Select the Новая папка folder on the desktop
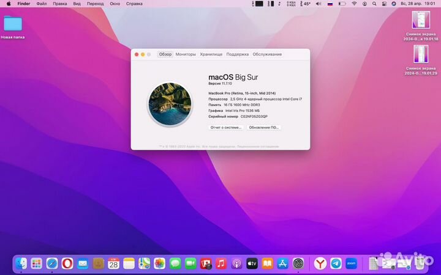The height and width of the screenshot is (275, 441). click(x=13, y=28)
